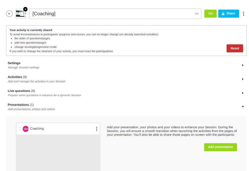Open the Activities (9) heading
This screenshot has width=249, height=171.
[x=17, y=77]
